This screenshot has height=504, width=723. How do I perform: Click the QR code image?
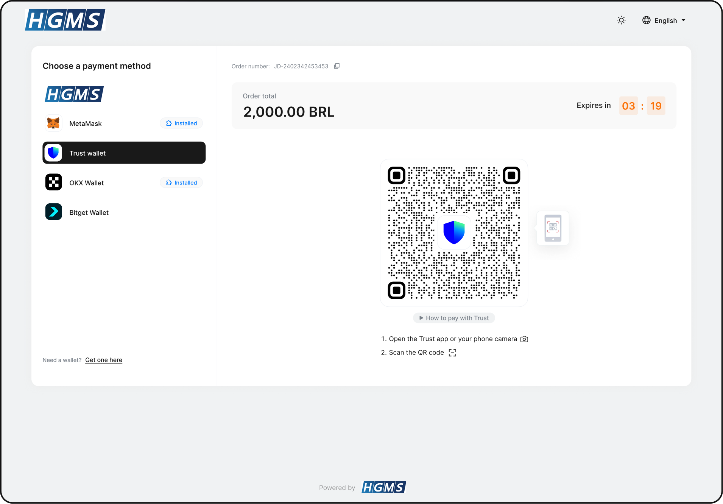454,233
